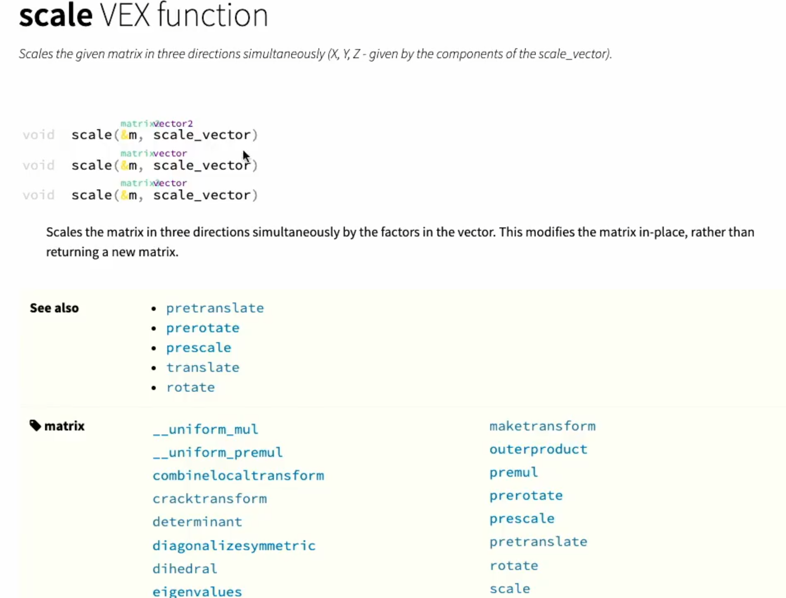Go to the translate function page
Screen dimensions: 786x598
[x=202, y=367]
